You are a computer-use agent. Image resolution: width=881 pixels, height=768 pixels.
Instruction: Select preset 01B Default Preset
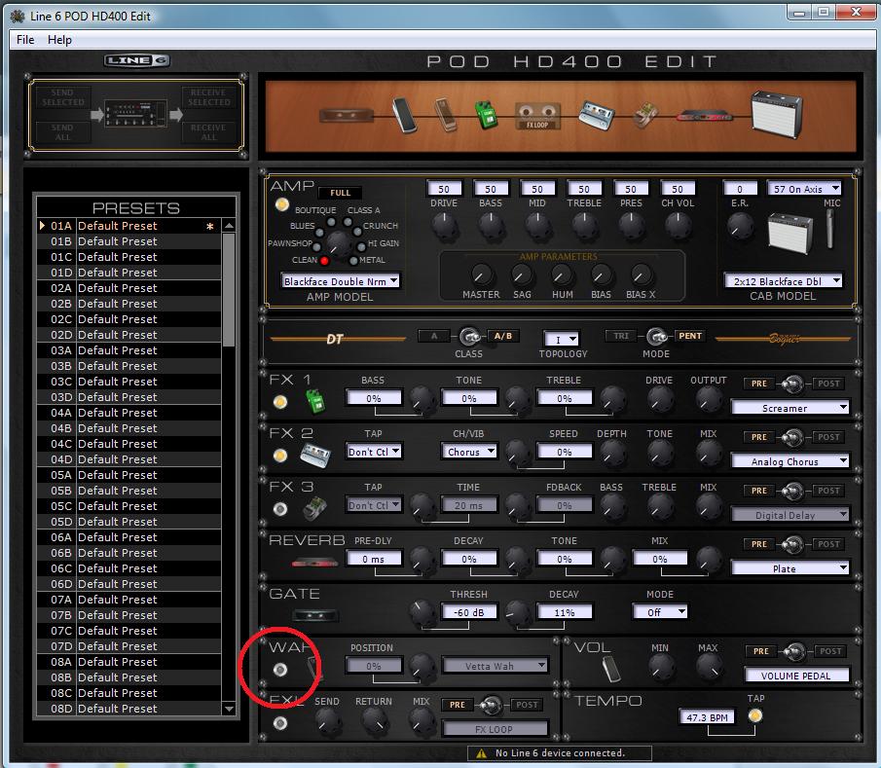click(x=129, y=241)
